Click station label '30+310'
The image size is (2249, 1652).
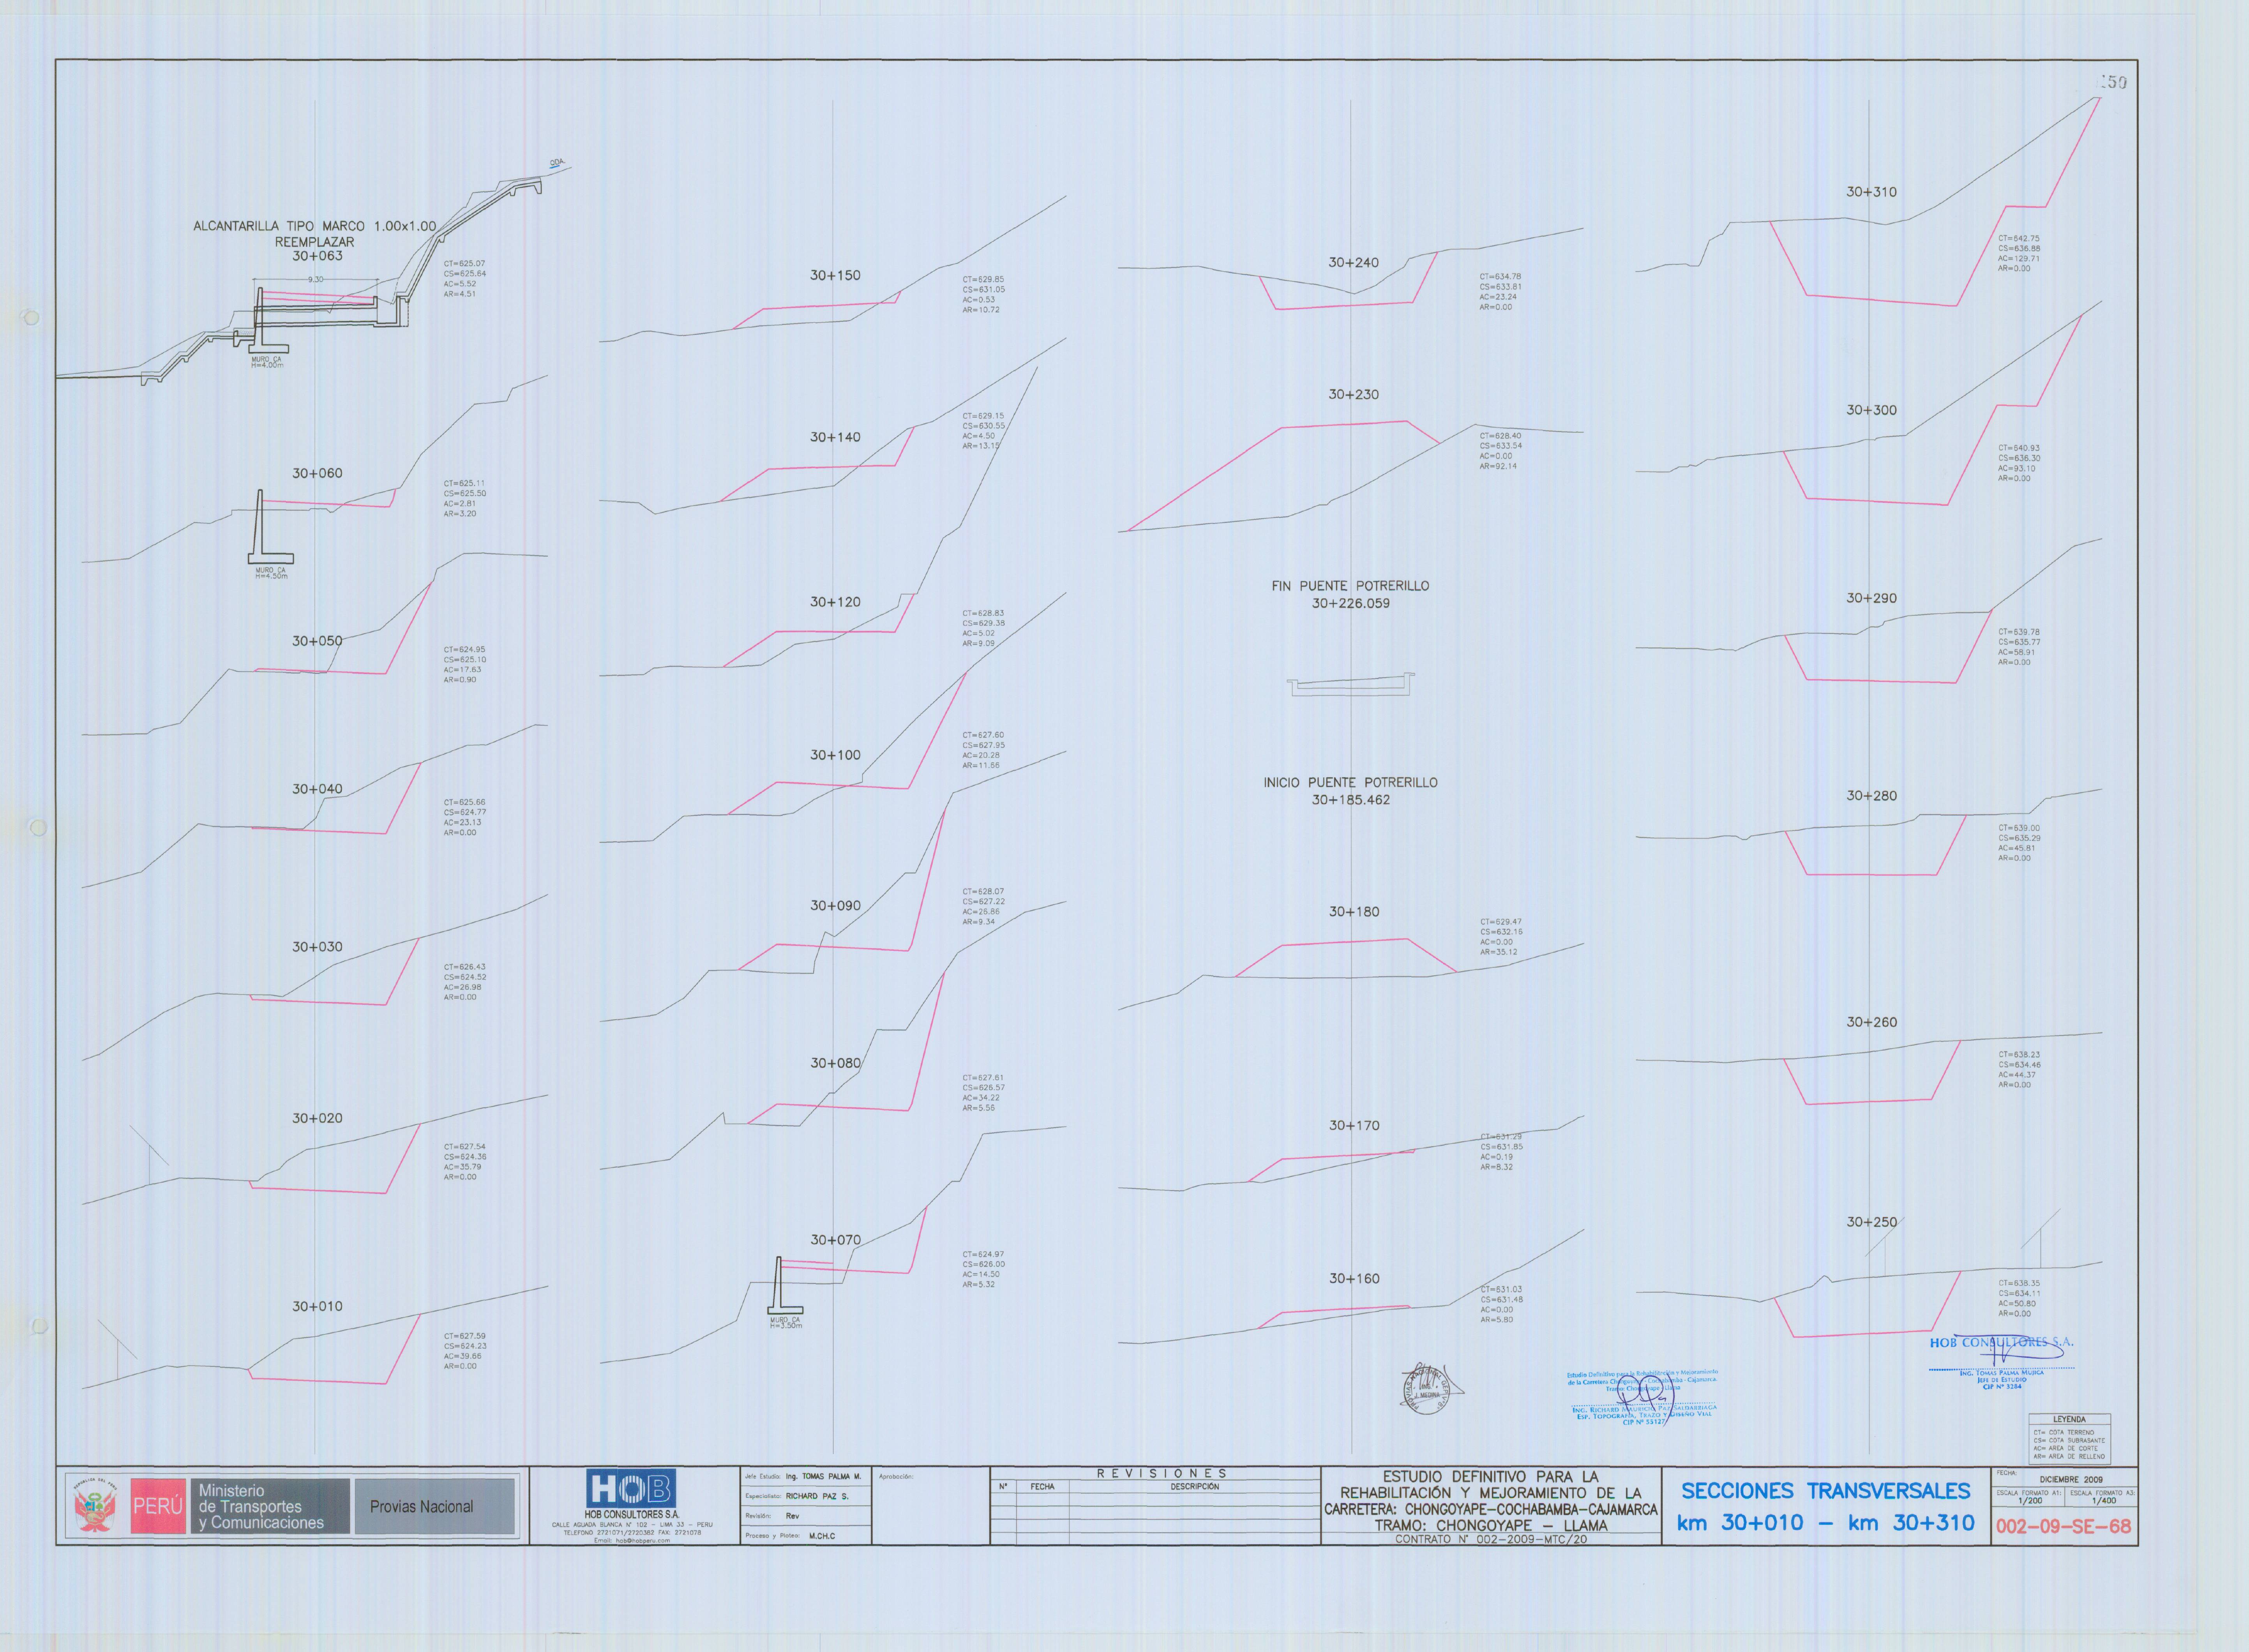[x=1871, y=192]
